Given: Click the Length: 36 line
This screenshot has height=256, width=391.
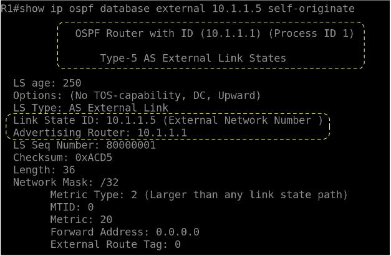Looking at the screenshot, I should click(x=47, y=170).
